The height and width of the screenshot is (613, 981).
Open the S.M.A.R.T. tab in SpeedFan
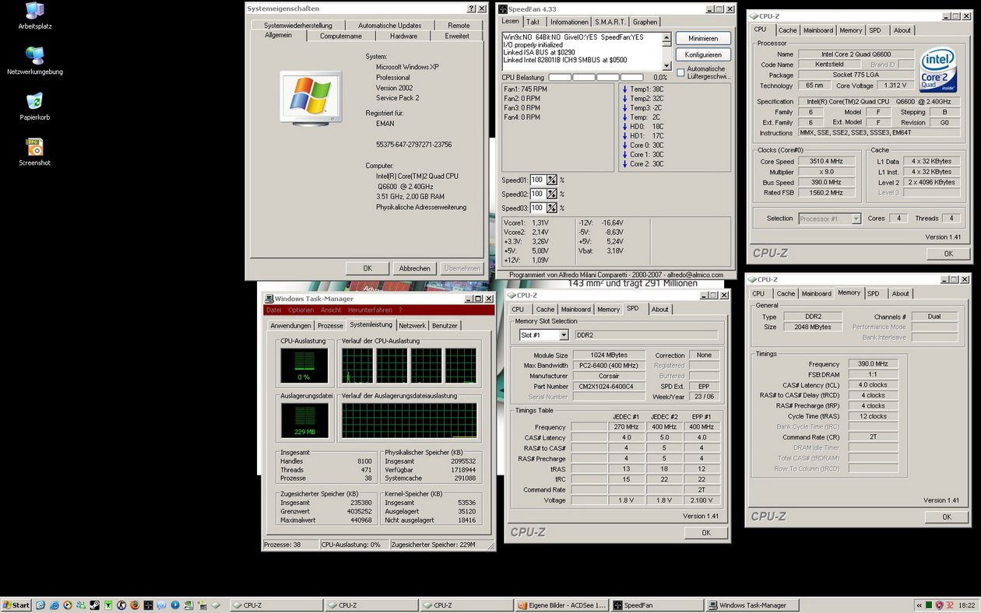(x=610, y=22)
